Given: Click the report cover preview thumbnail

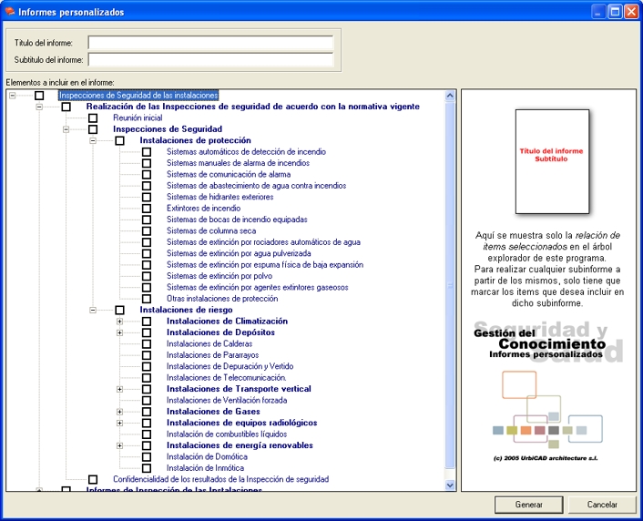Looking at the screenshot, I should [x=552, y=161].
